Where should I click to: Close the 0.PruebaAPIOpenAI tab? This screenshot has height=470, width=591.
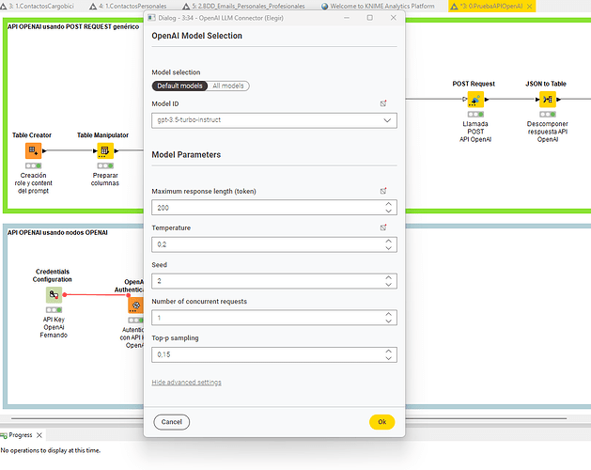click(530, 6)
